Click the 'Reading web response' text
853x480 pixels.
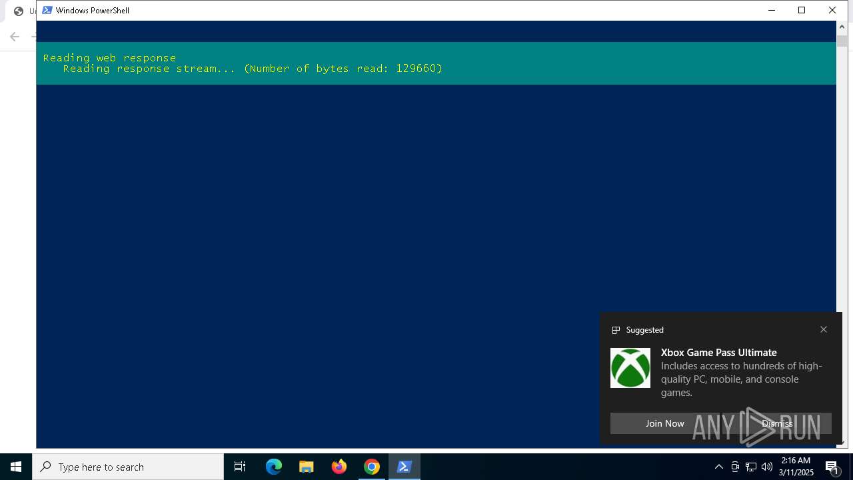point(110,58)
